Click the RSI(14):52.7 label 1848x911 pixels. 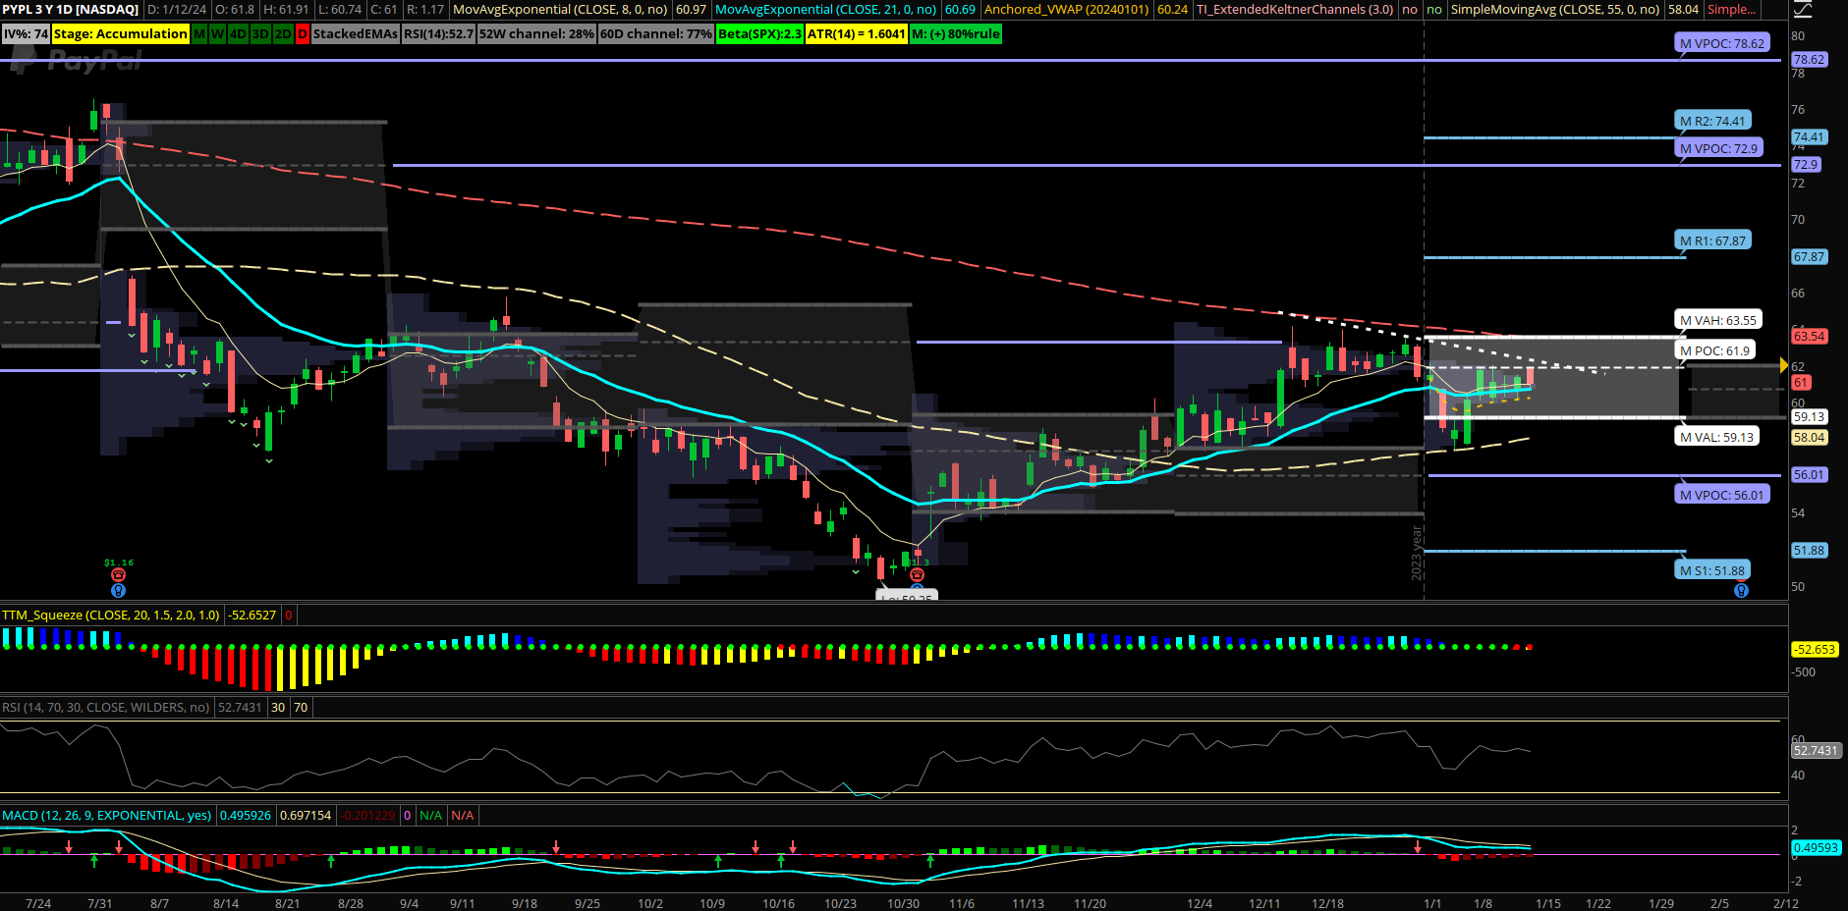pos(438,33)
